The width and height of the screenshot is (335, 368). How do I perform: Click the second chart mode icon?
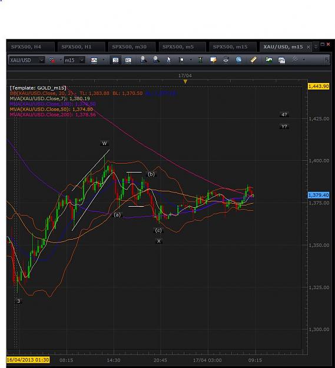(128, 60)
